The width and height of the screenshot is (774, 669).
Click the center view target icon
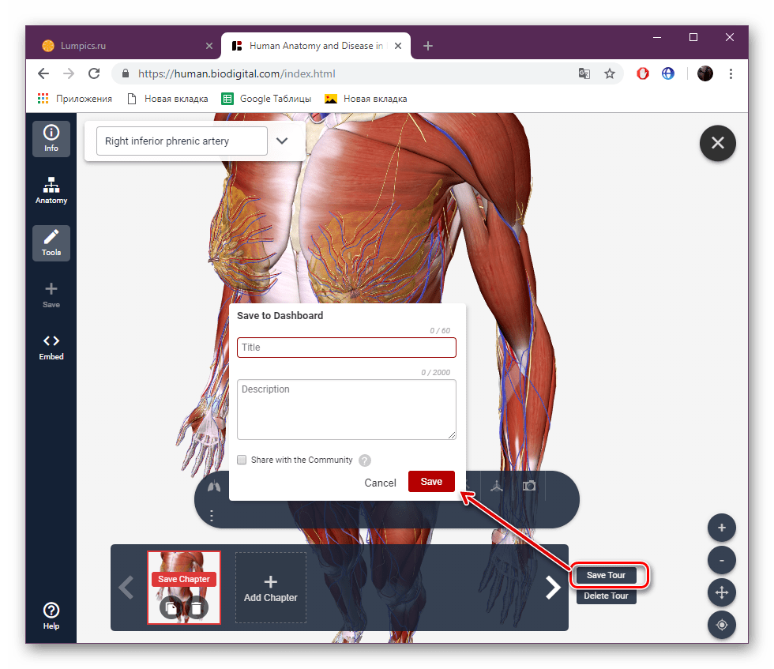point(721,625)
